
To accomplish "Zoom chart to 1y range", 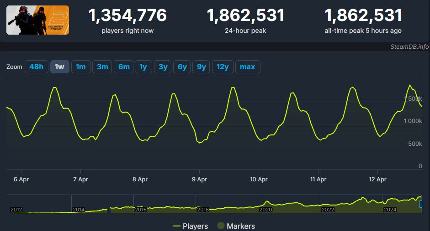I will [143, 67].
